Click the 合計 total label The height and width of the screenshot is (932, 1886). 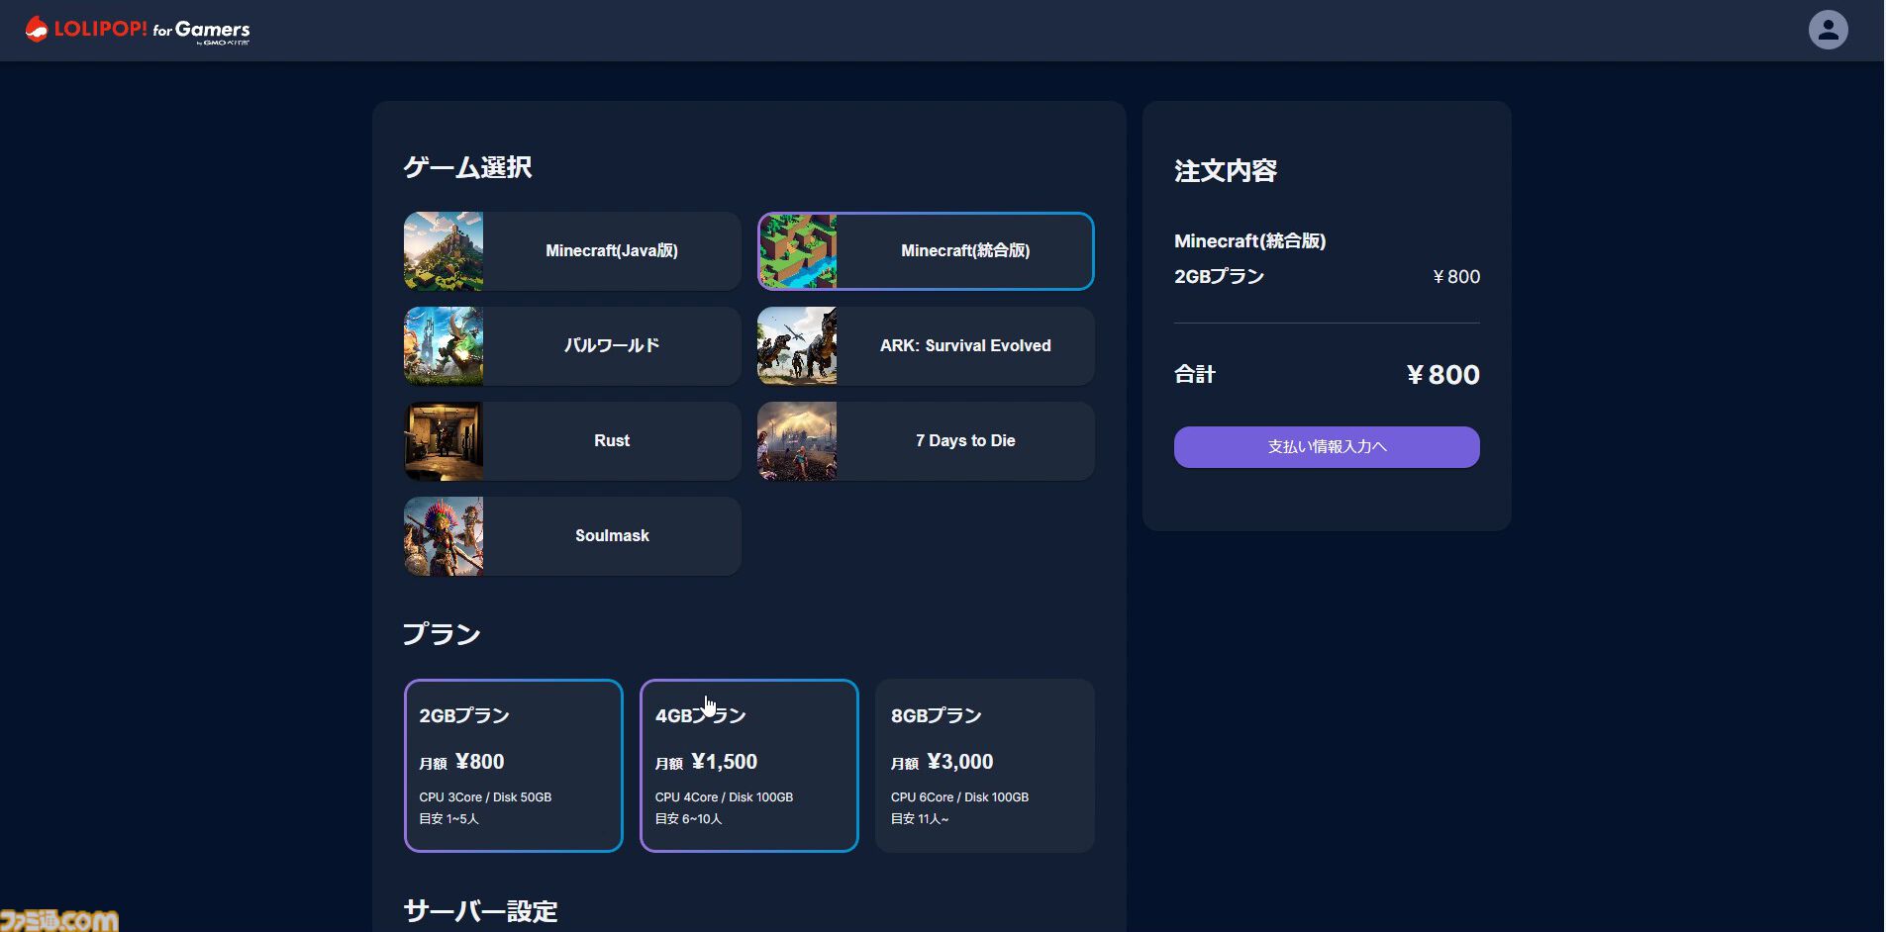(x=1194, y=374)
